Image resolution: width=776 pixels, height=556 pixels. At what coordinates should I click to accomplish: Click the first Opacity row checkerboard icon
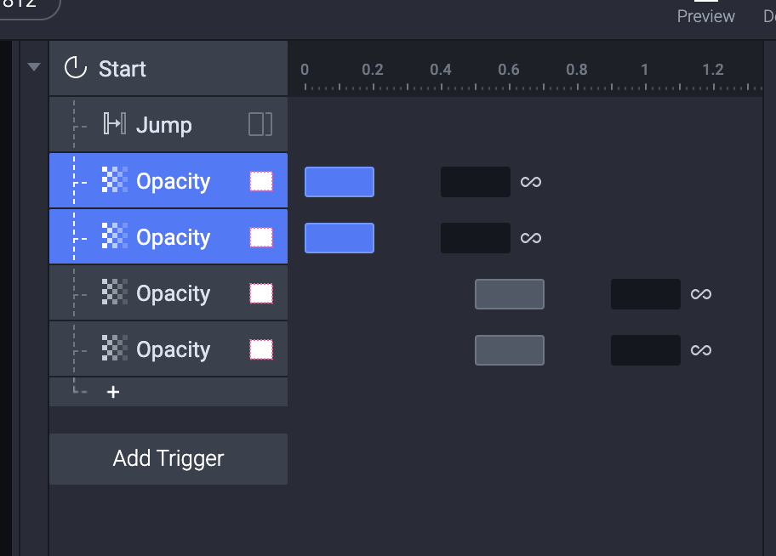(x=114, y=181)
